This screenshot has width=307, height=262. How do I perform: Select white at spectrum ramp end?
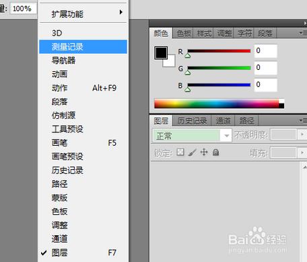coord(281,101)
